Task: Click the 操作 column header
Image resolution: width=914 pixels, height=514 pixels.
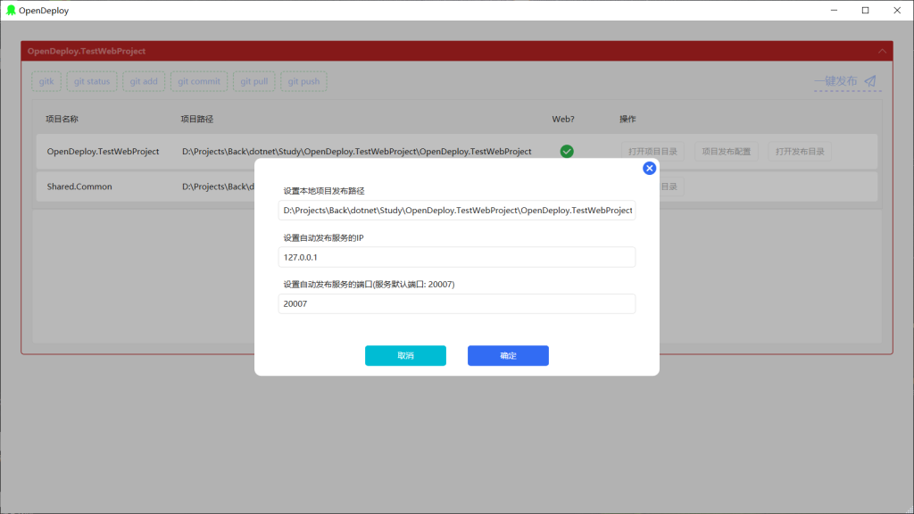Action: (627, 119)
